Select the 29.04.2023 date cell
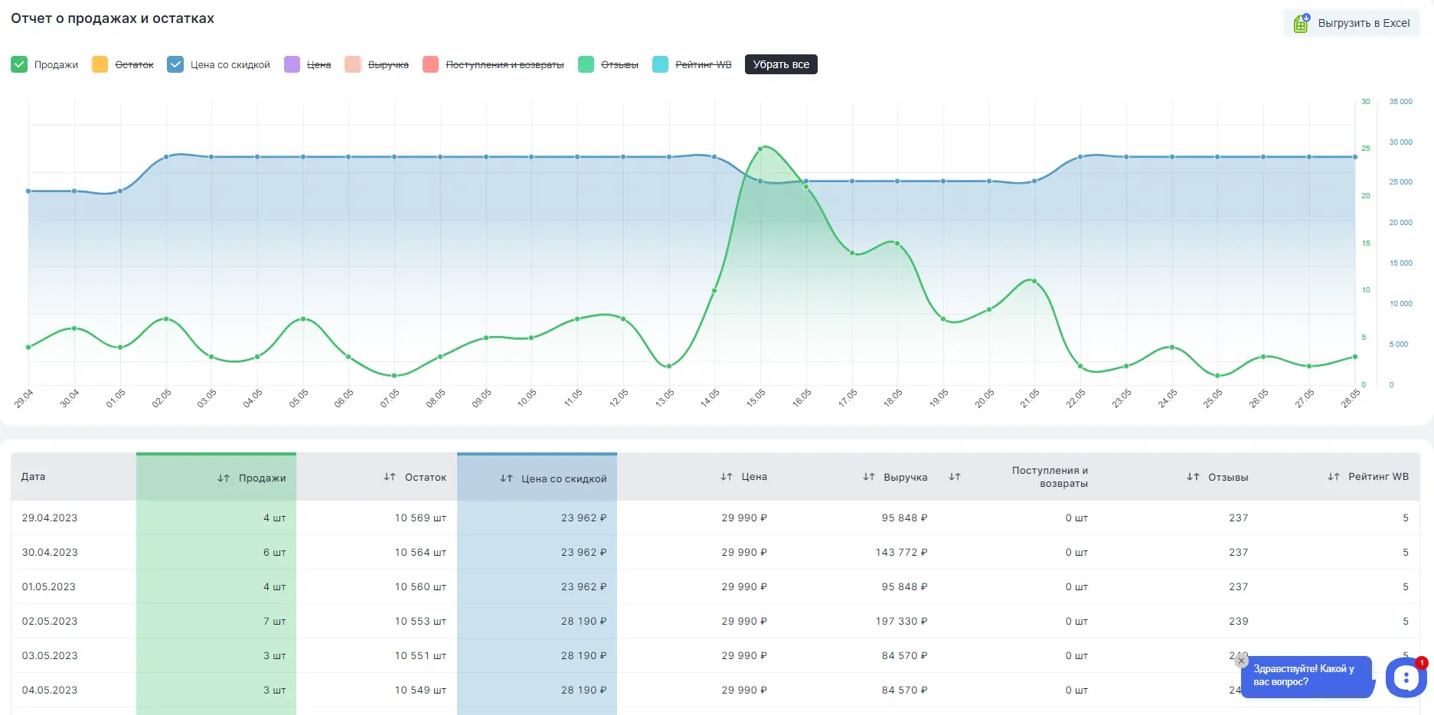The image size is (1434, 715). pos(50,517)
